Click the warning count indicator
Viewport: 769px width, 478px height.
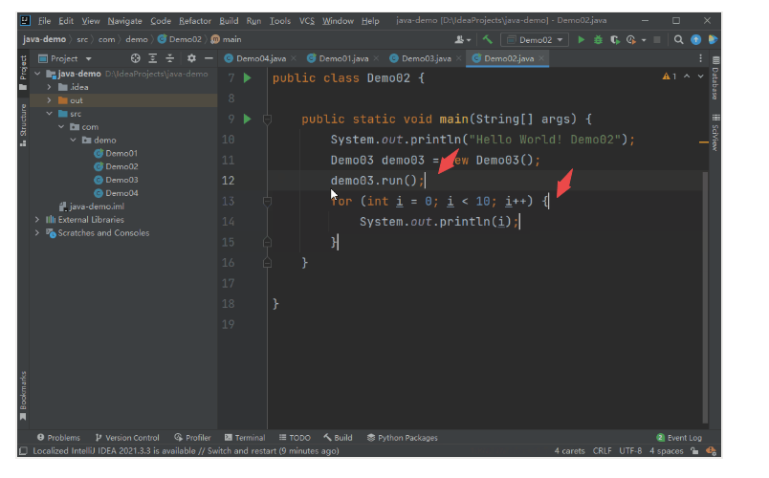point(670,76)
